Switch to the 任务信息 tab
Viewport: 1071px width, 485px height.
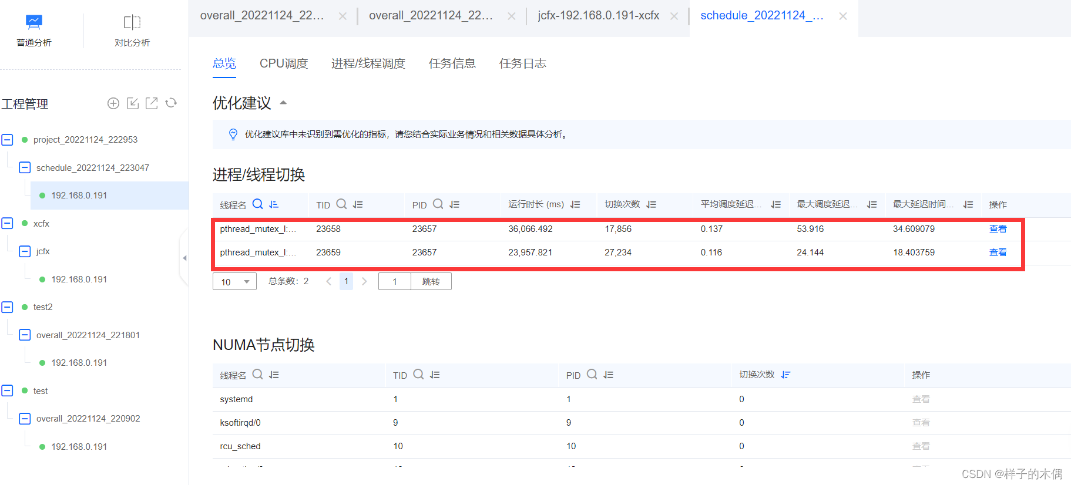452,63
